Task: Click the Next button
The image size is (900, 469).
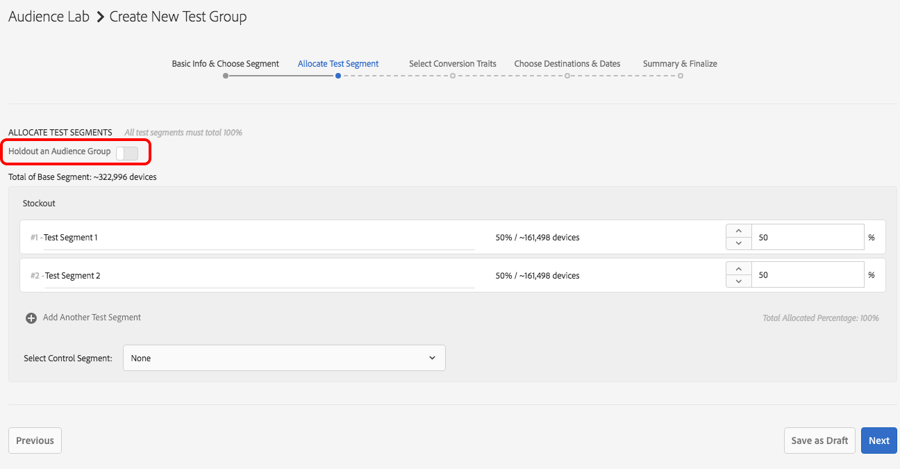Action: coord(878,441)
